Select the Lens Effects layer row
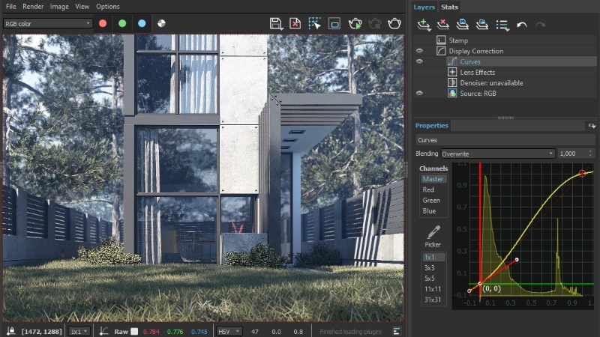This screenshot has height=337, width=600. [505, 72]
